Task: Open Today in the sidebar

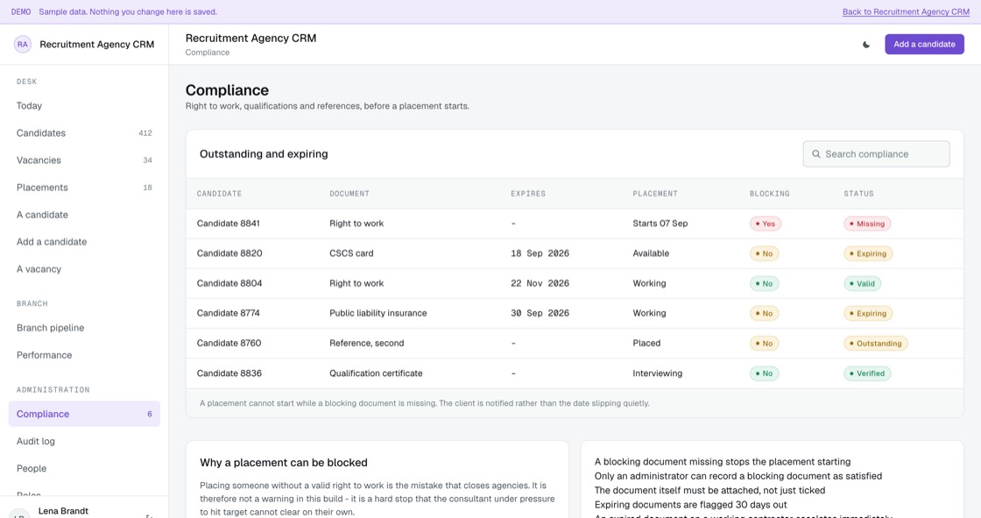Action: [x=84, y=106]
